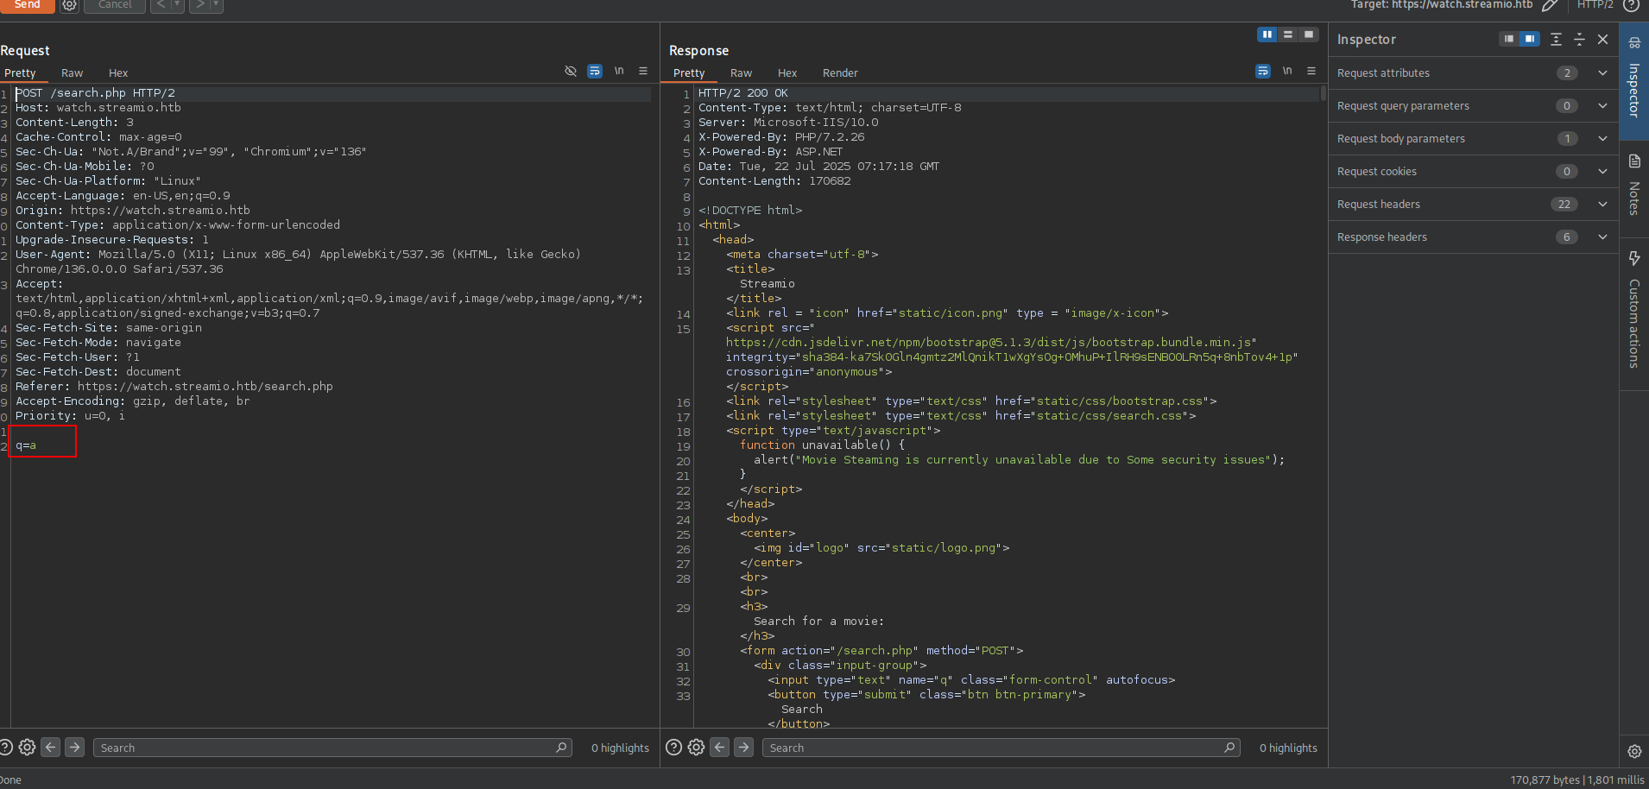Toggle word wrap in Request editor

click(595, 71)
